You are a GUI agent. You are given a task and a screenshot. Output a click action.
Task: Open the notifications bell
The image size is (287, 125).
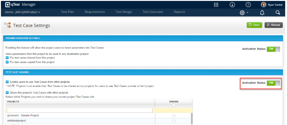pos(262,13)
